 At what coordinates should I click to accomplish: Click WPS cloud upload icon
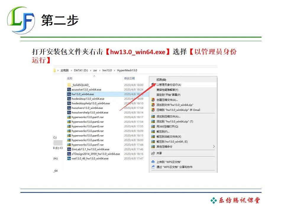coord(153,162)
